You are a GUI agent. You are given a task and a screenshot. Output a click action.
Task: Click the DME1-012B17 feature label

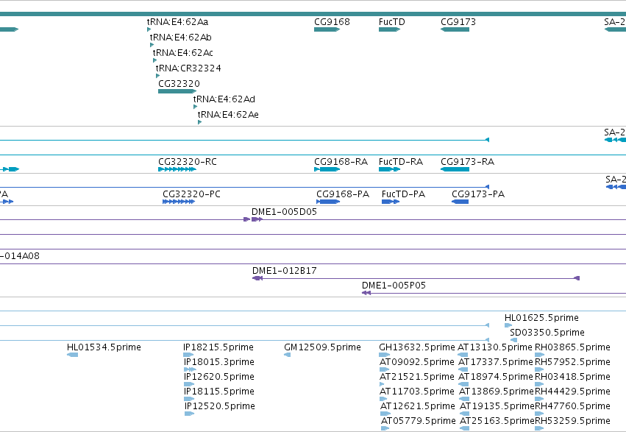(x=284, y=270)
